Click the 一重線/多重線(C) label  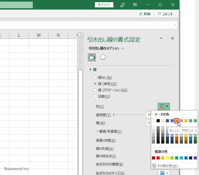tap(109, 131)
